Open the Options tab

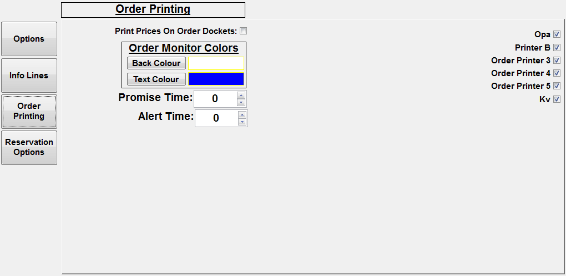(29, 39)
